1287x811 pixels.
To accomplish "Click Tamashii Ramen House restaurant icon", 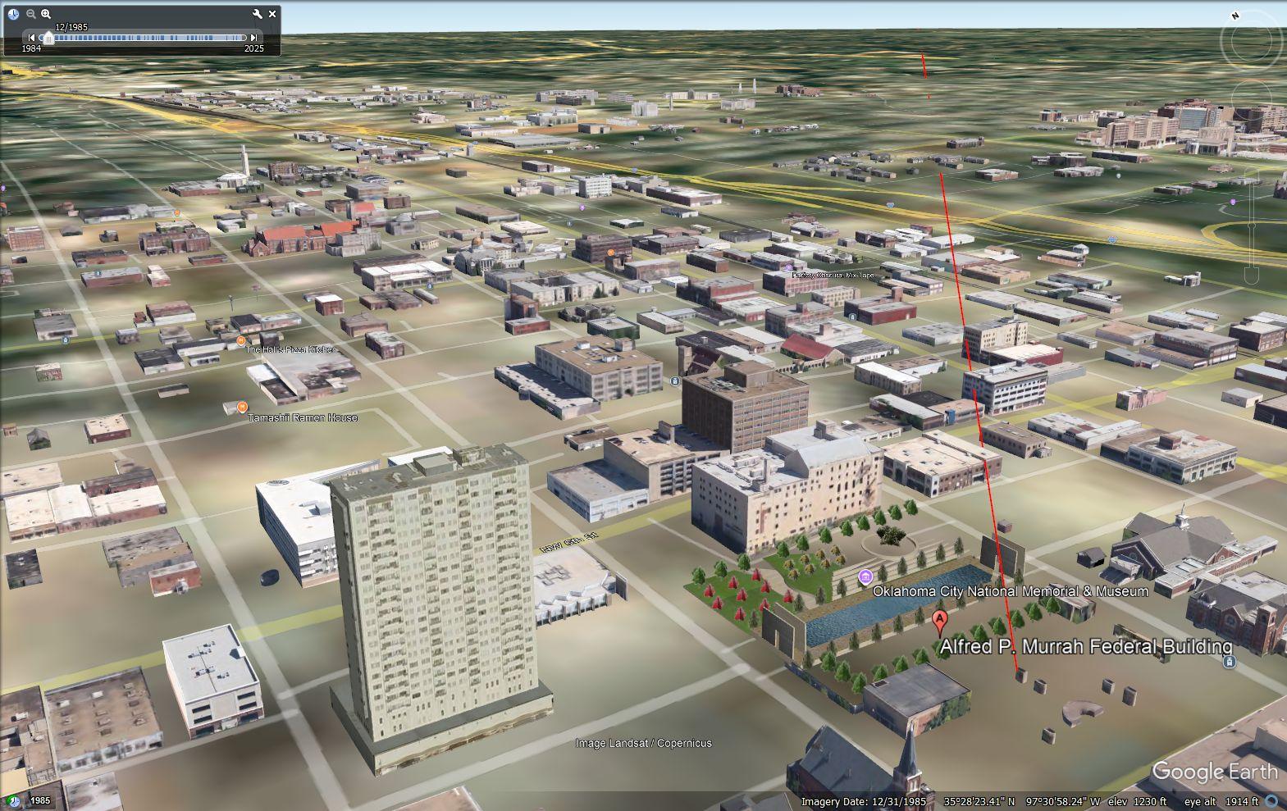I will click(x=242, y=408).
